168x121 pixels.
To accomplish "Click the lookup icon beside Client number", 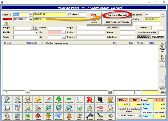I will point(31,19).
